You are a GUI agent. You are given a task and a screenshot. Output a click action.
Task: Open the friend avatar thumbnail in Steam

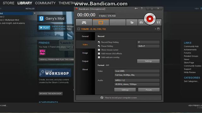point(42,52)
